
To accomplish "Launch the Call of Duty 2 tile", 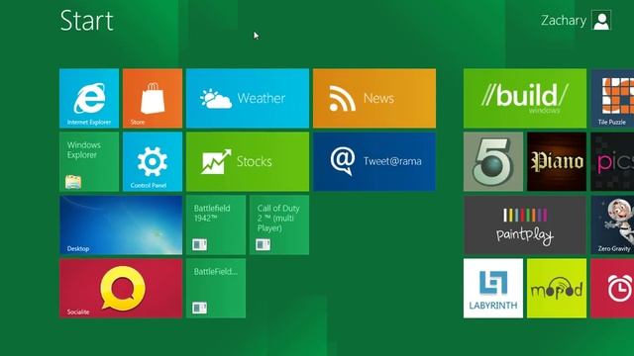I will pos(279,224).
